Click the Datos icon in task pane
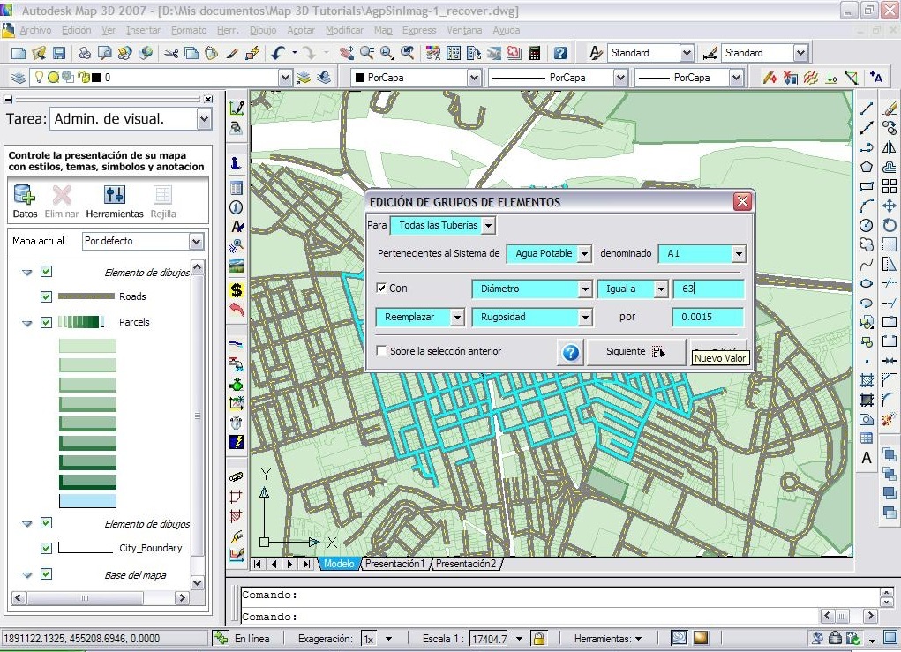 pos(24,196)
